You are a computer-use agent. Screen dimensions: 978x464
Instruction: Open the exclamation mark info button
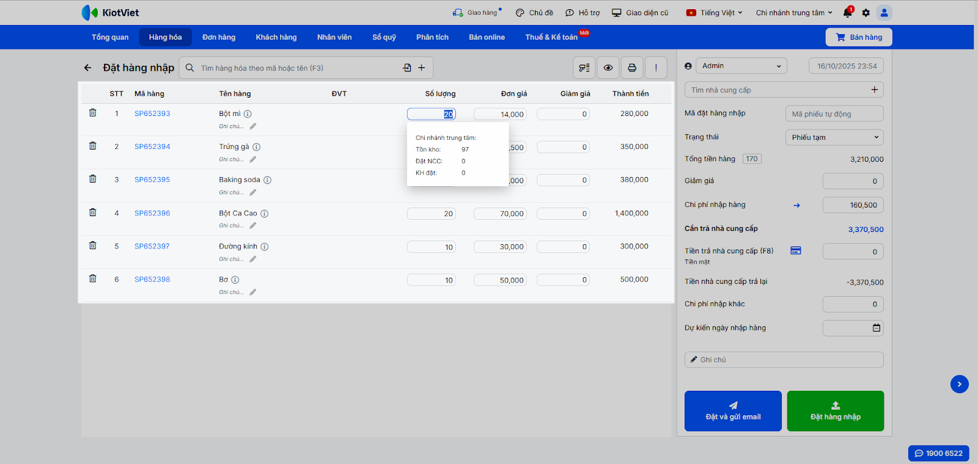tap(656, 68)
